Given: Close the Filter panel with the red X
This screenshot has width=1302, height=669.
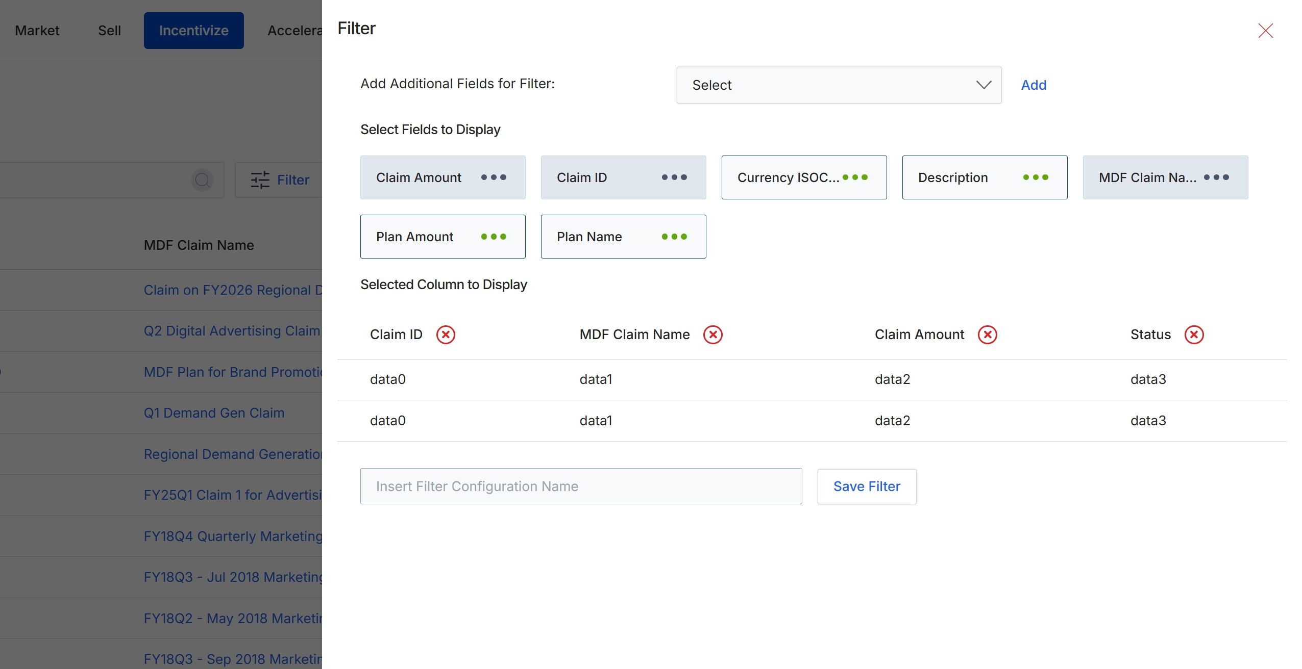Looking at the screenshot, I should (x=1265, y=31).
